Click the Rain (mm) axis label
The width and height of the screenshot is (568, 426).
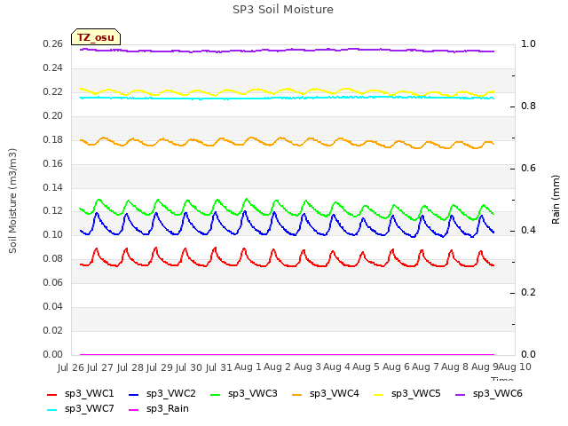pyautogui.click(x=556, y=200)
